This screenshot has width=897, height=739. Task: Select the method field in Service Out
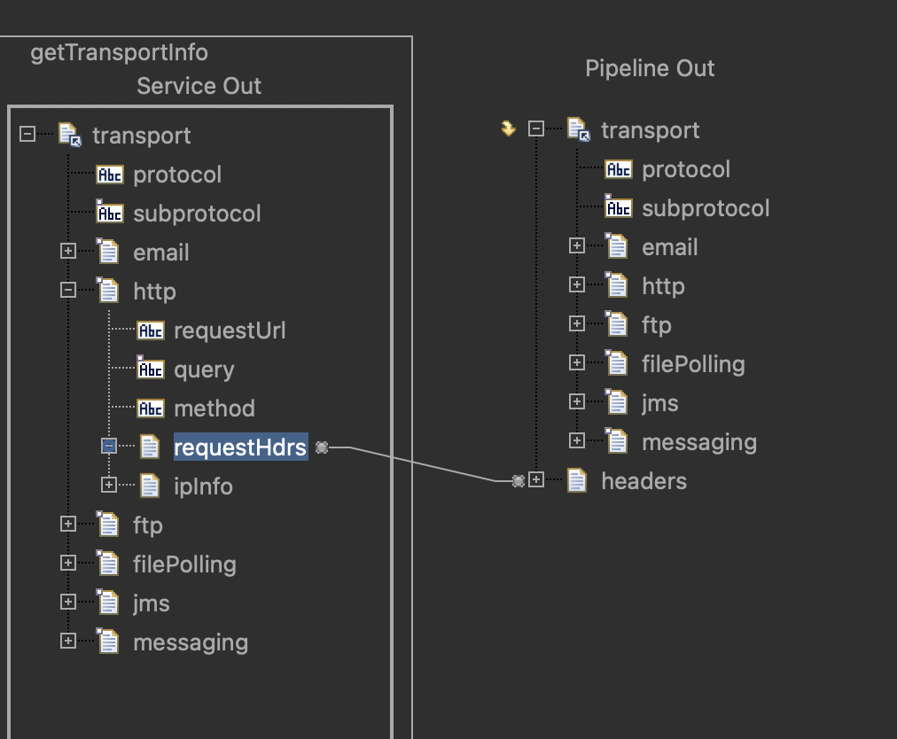[x=214, y=408]
